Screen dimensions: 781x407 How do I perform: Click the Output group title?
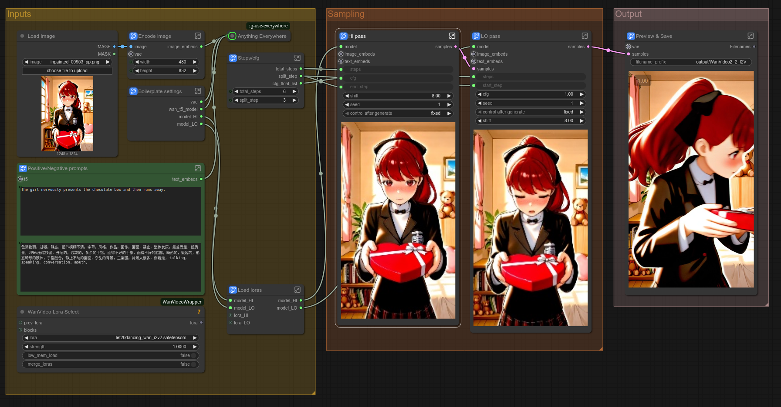(628, 14)
